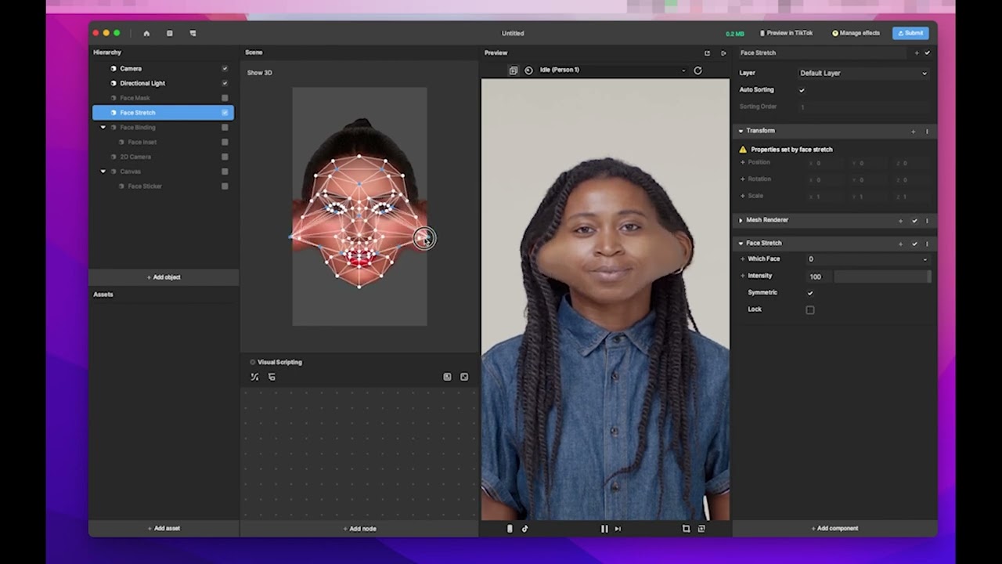Click the plus icon on the Mesh Renderer header

[900, 221]
